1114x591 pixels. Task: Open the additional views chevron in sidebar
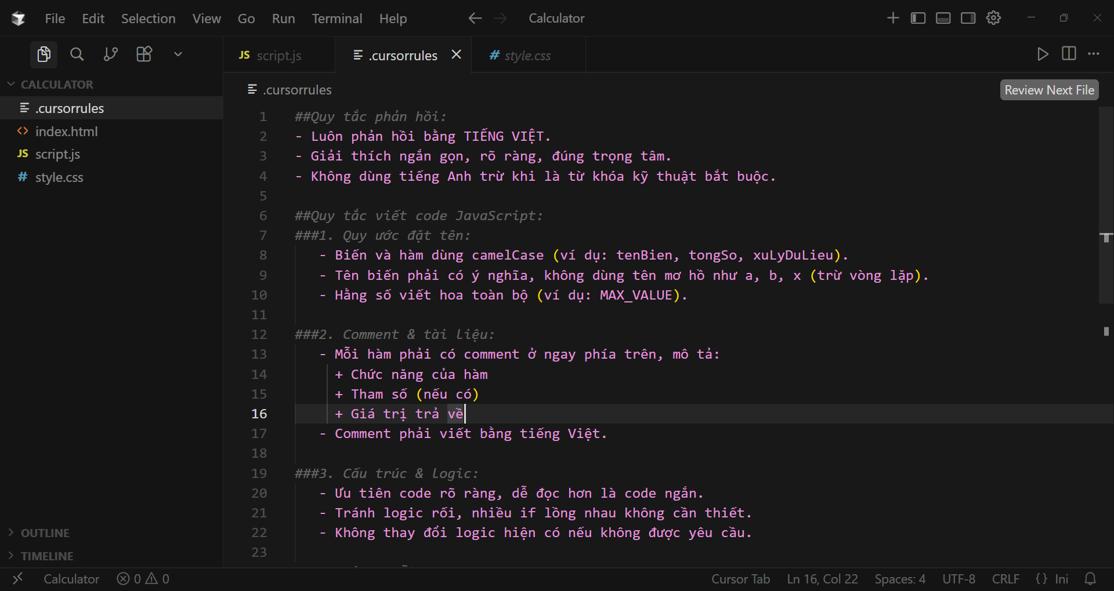point(178,54)
